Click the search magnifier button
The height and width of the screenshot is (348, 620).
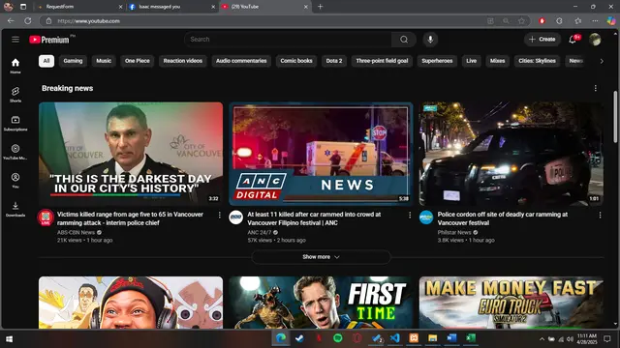pyautogui.click(x=404, y=40)
